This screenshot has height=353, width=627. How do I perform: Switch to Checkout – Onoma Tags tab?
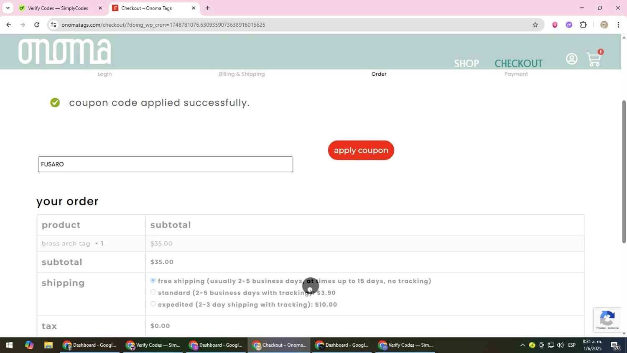[154, 8]
